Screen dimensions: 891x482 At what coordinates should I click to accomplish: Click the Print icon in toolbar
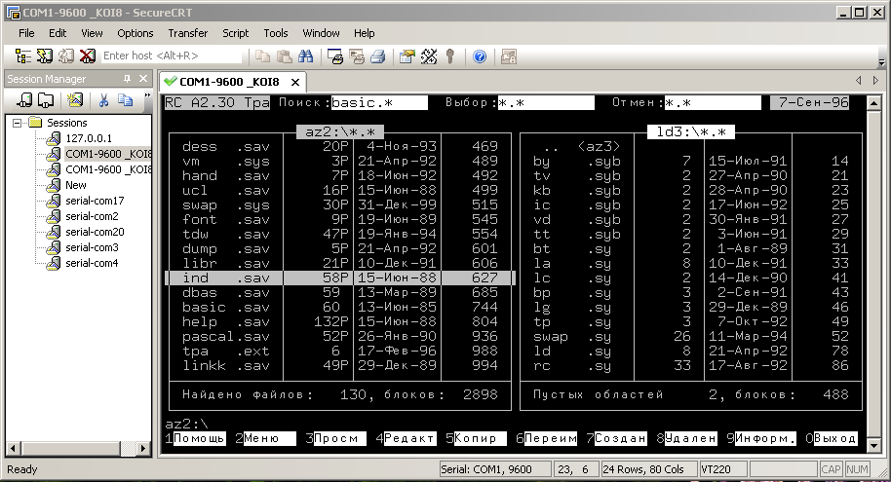(x=377, y=56)
